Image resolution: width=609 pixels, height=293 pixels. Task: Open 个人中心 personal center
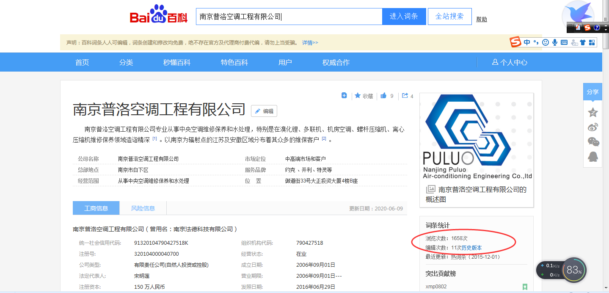point(514,62)
